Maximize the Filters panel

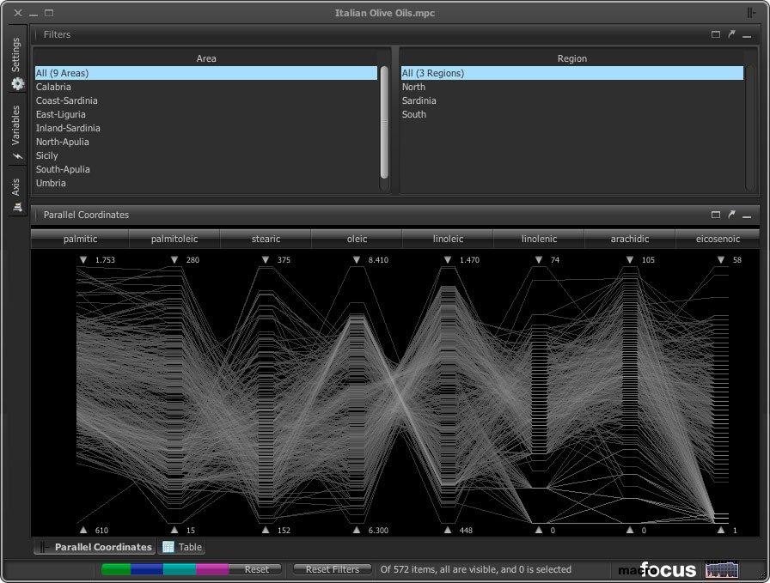click(716, 34)
